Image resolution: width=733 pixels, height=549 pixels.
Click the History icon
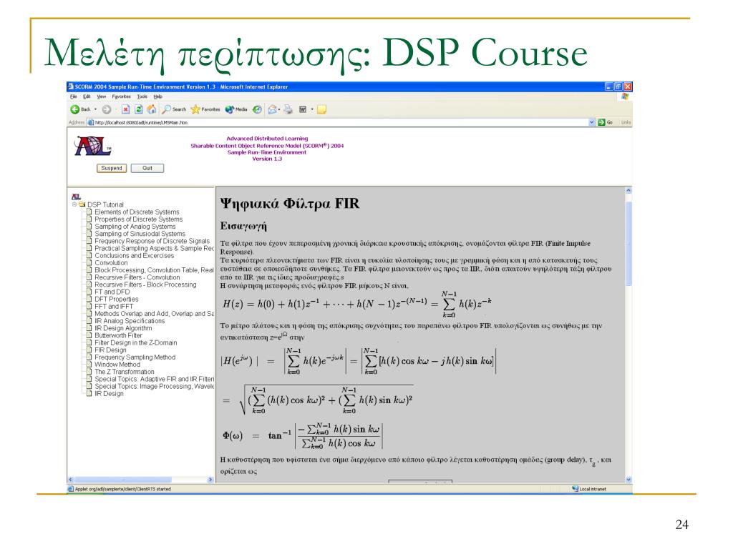click(x=257, y=109)
